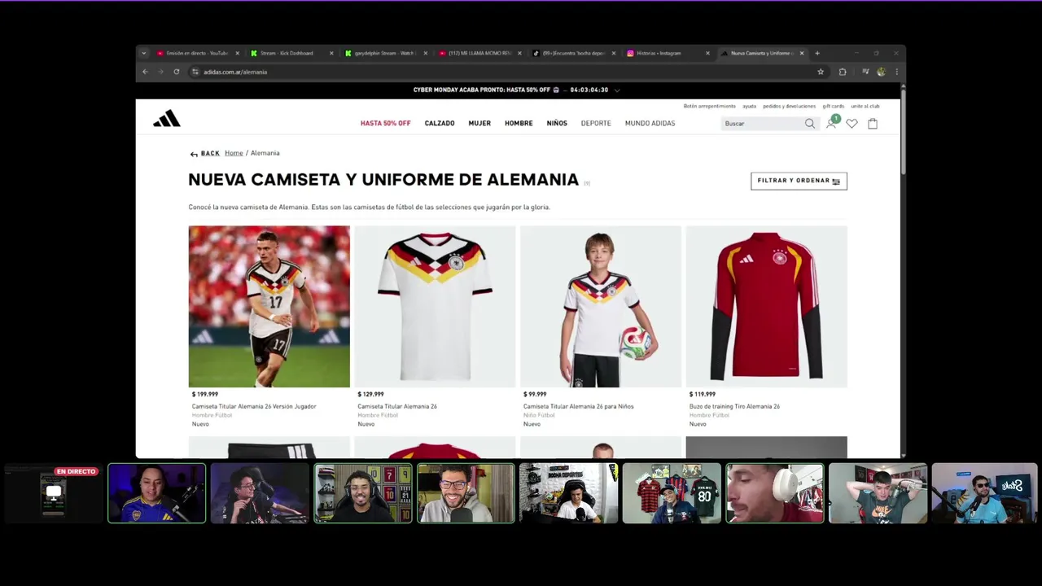1042x586 pixels.
Task: Select the EN DIRECTO stream tile
Action: (x=54, y=493)
